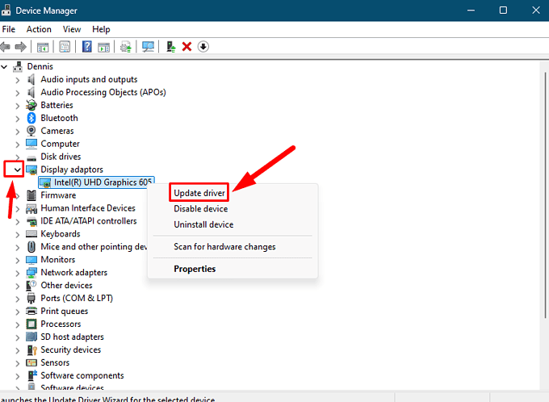This screenshot has width=549, height=402.
Task: Open the View menu
Action: tap(72, 29)
